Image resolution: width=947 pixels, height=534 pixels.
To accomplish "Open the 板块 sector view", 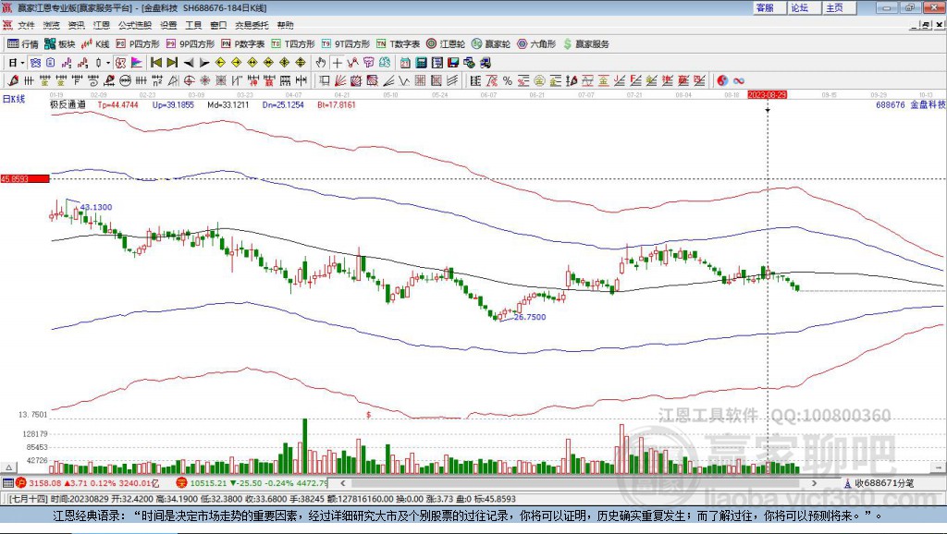I will (60, 44).
